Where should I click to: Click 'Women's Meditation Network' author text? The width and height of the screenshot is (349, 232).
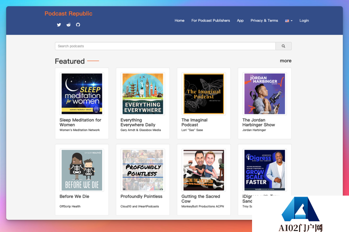tap(79, 130)
